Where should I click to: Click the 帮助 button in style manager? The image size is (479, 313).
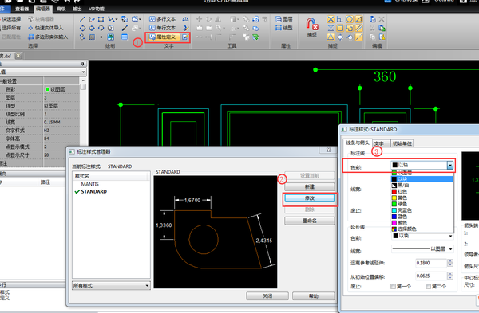314,296
